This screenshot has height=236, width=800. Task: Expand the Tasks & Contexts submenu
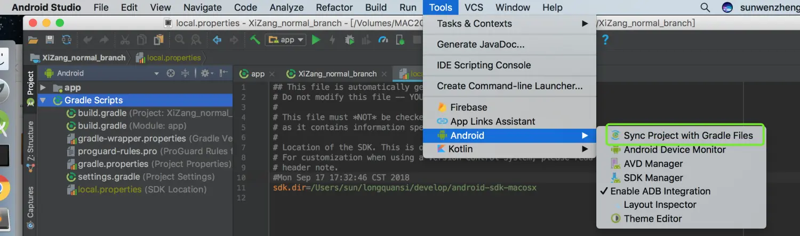(509, 23)
